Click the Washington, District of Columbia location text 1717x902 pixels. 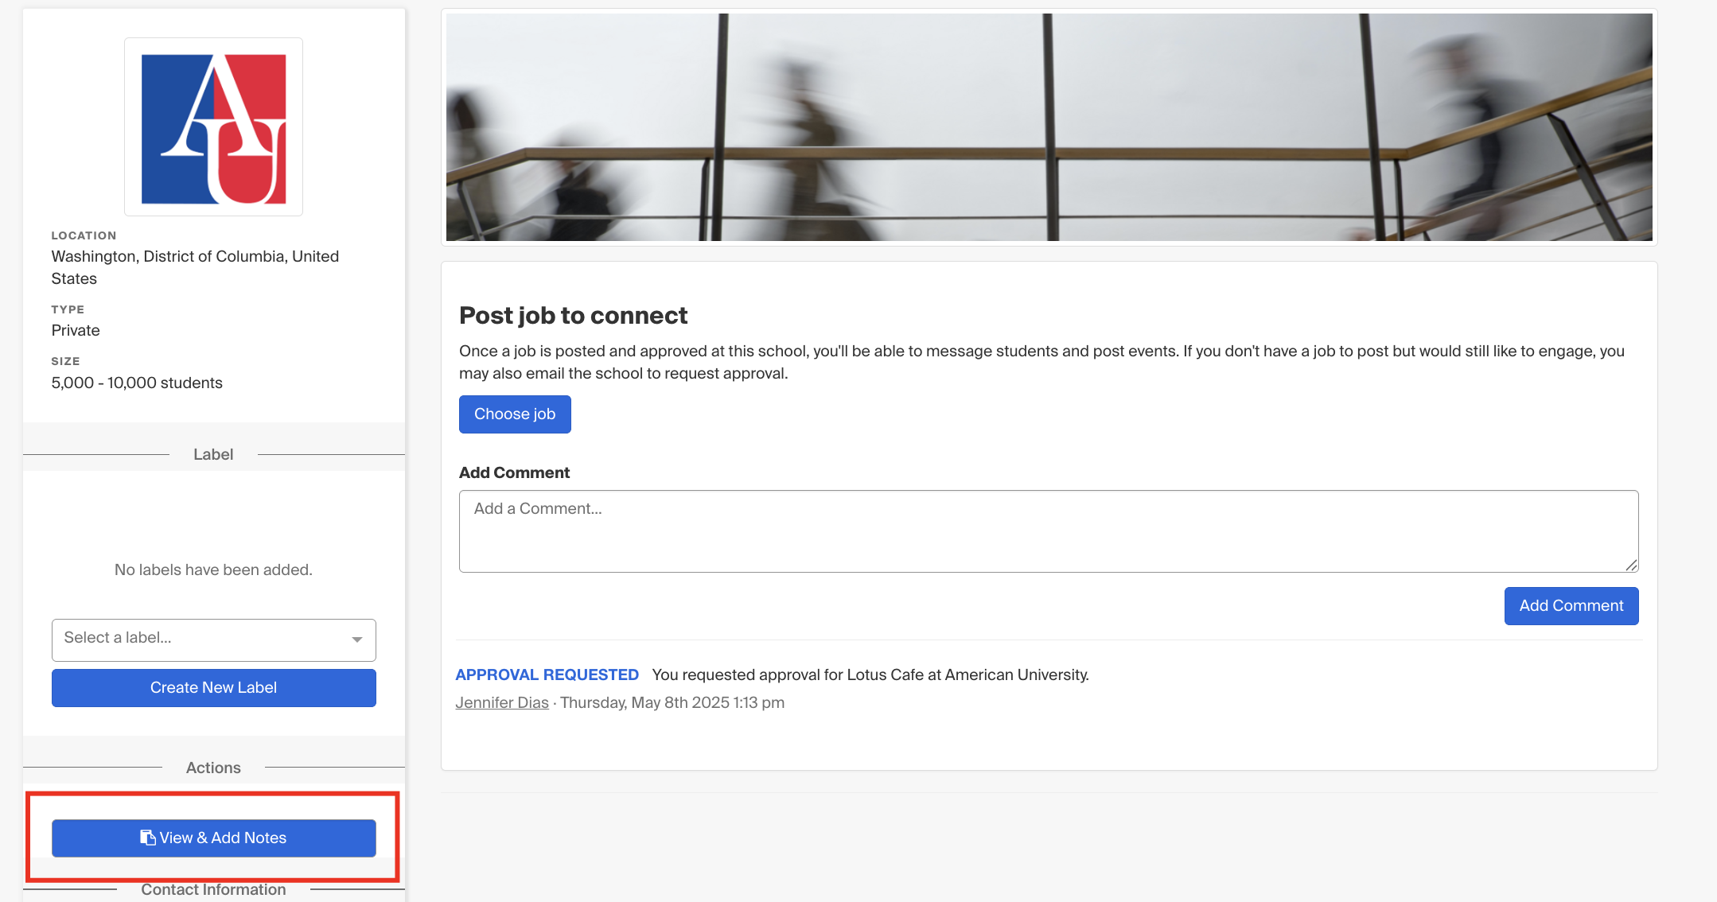[195, 267]
